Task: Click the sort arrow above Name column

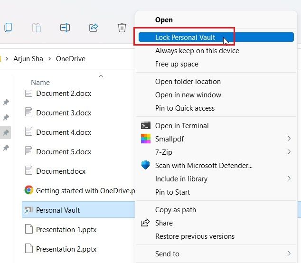Action: pyautogui.click(x=101, y=76)
